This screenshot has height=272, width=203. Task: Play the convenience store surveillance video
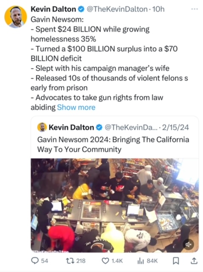tap(115, 205)
